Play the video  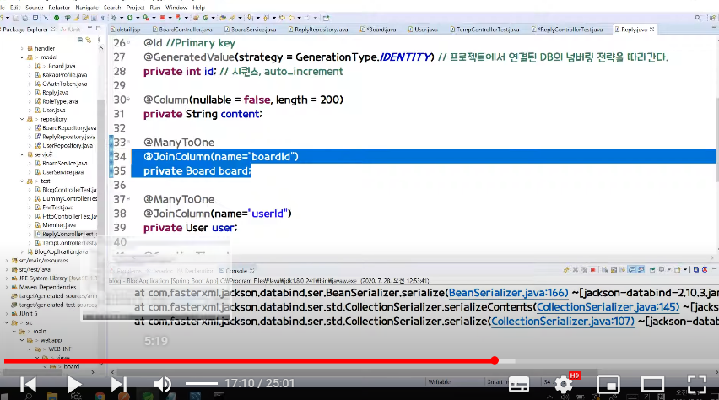point(73,384)
